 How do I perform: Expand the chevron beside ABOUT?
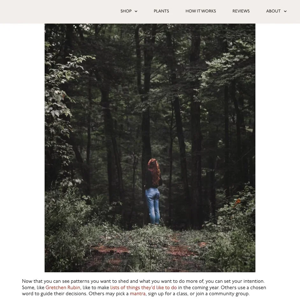(x=285, y=11)
